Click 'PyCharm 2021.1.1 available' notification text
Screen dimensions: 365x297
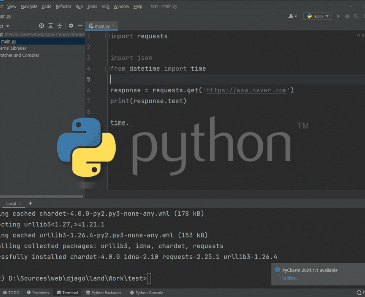click(x=310, y=270)
